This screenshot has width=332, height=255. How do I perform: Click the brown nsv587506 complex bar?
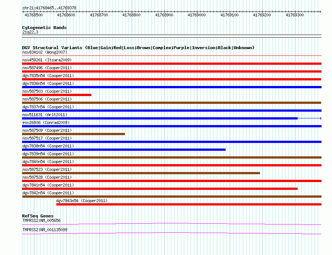[x=172, y=103]
